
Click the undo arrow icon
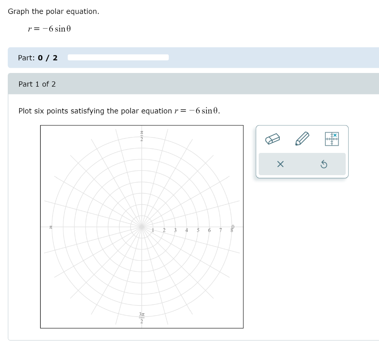coord(325,164)
